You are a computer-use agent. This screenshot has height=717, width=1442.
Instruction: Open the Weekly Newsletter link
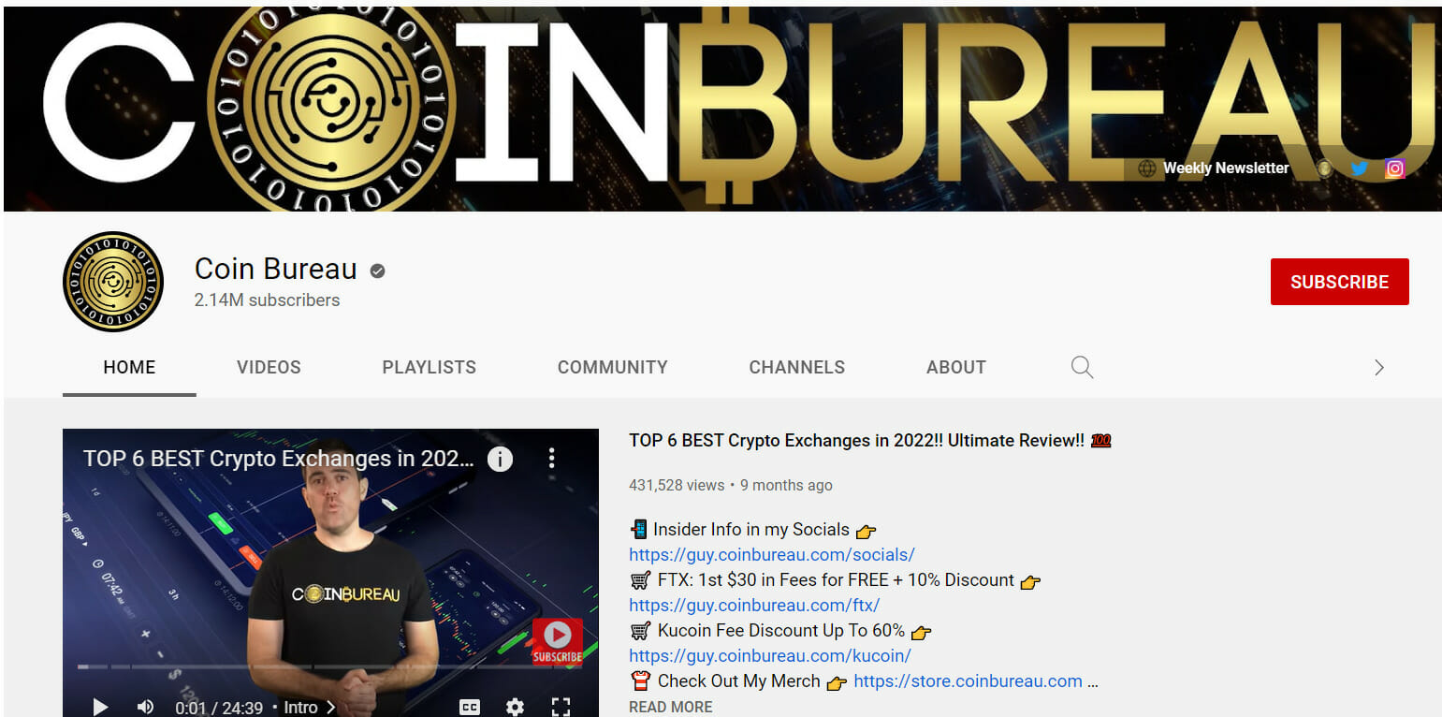[1226, 168]
